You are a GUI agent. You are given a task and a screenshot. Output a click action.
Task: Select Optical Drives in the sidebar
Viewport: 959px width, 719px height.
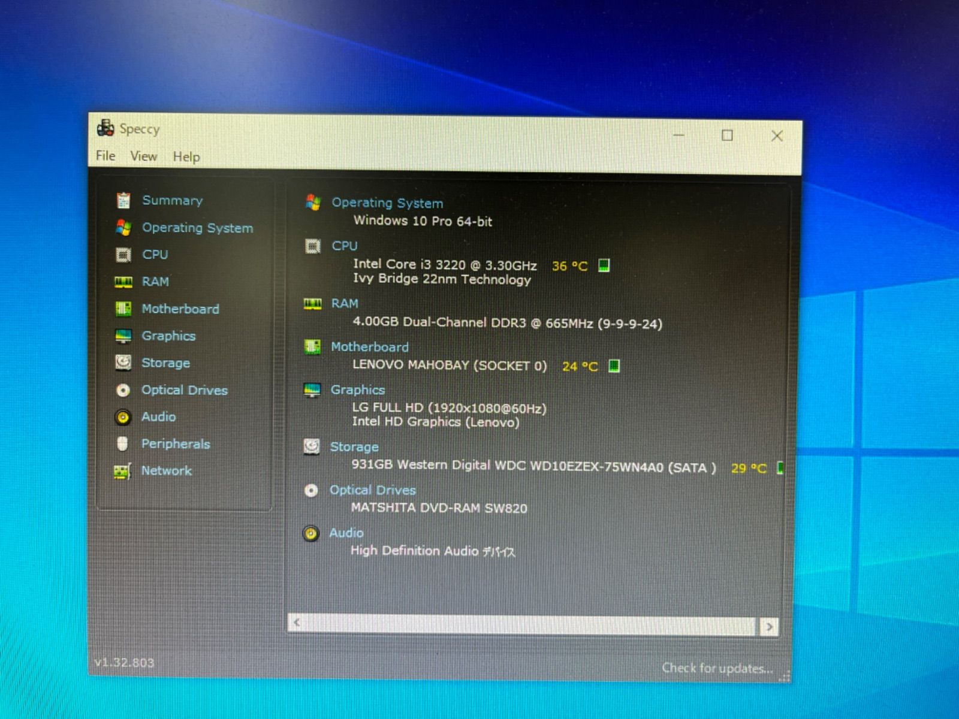coord(185,389)
